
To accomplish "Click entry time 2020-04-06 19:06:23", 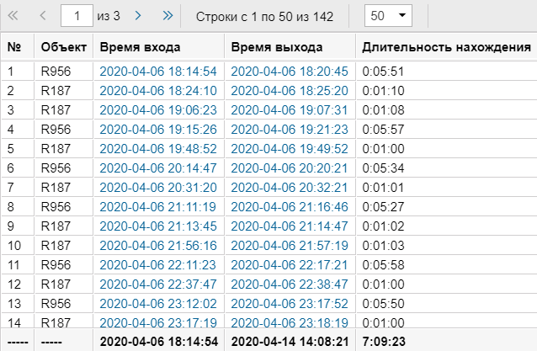I will click(x=158, y=109).
